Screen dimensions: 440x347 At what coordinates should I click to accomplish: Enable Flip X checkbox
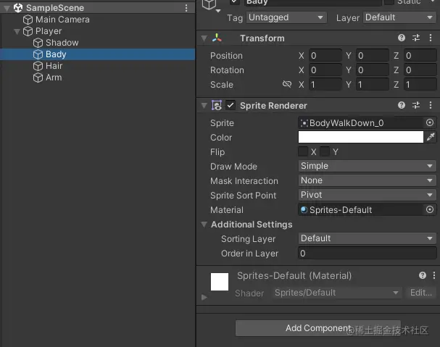tap(303, 151)
